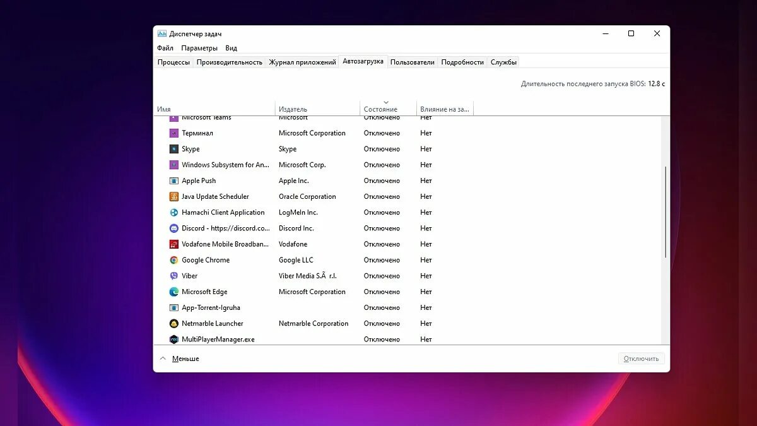757x426 pixels.
Task: Click the Microsoft Edge icon
Action: coord(174,292)
